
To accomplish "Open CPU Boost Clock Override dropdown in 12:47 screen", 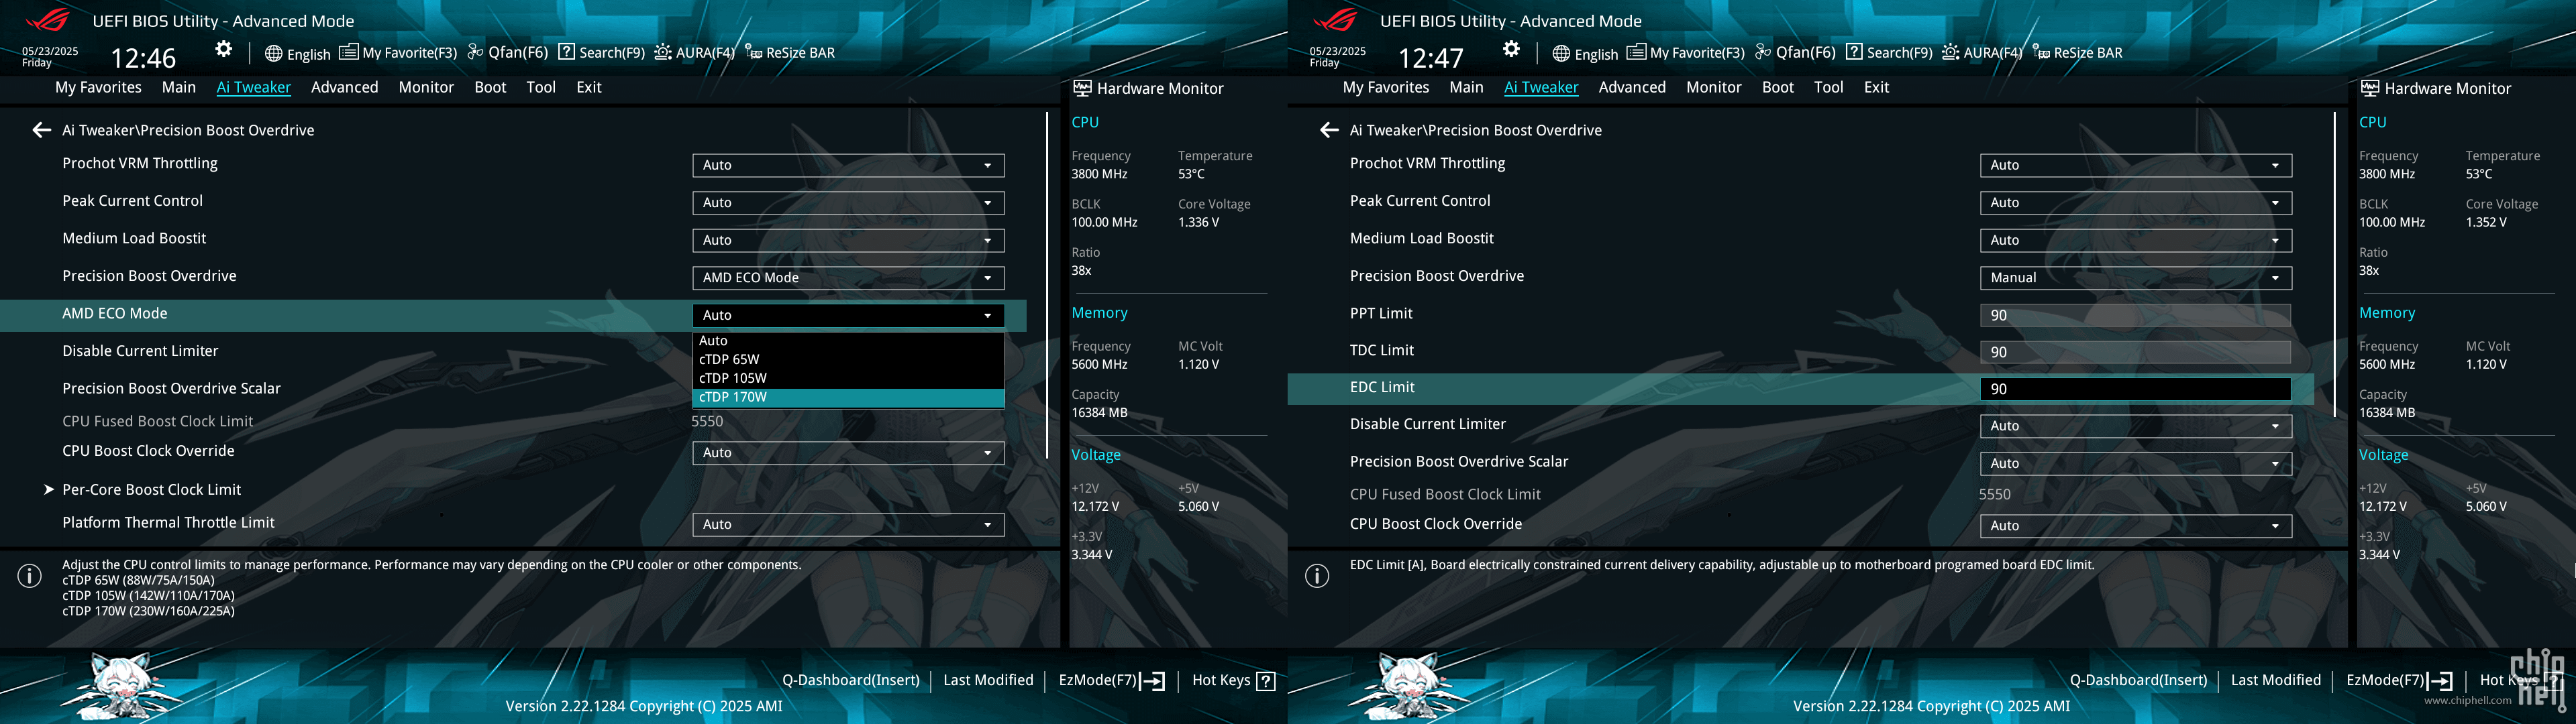I will [x=2136, y=526].
